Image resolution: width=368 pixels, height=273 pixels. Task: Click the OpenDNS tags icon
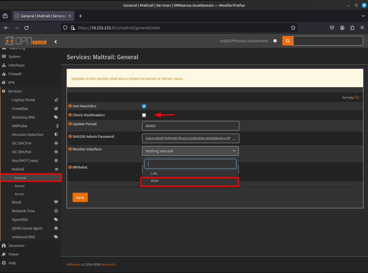click(56, 219)
